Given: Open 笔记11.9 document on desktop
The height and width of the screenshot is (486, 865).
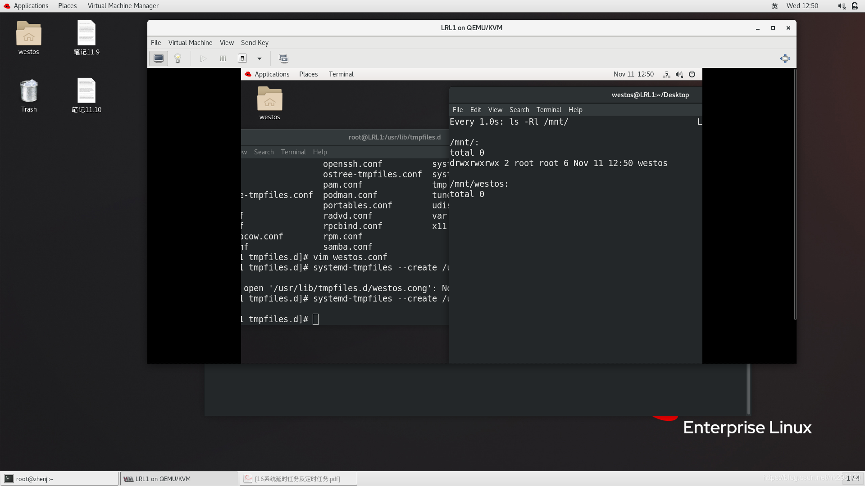Looking at the screenshot, I should (86, 38).
